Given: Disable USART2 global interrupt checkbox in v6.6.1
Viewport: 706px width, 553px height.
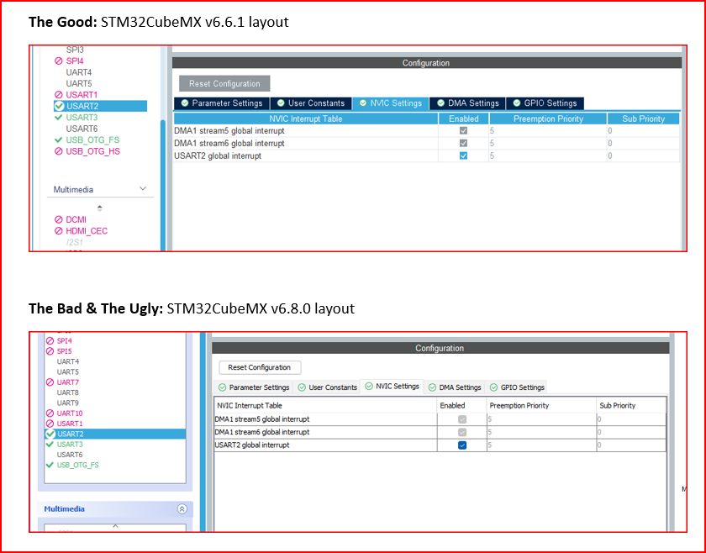Looking at the screenshot, I should pos(463,155).
